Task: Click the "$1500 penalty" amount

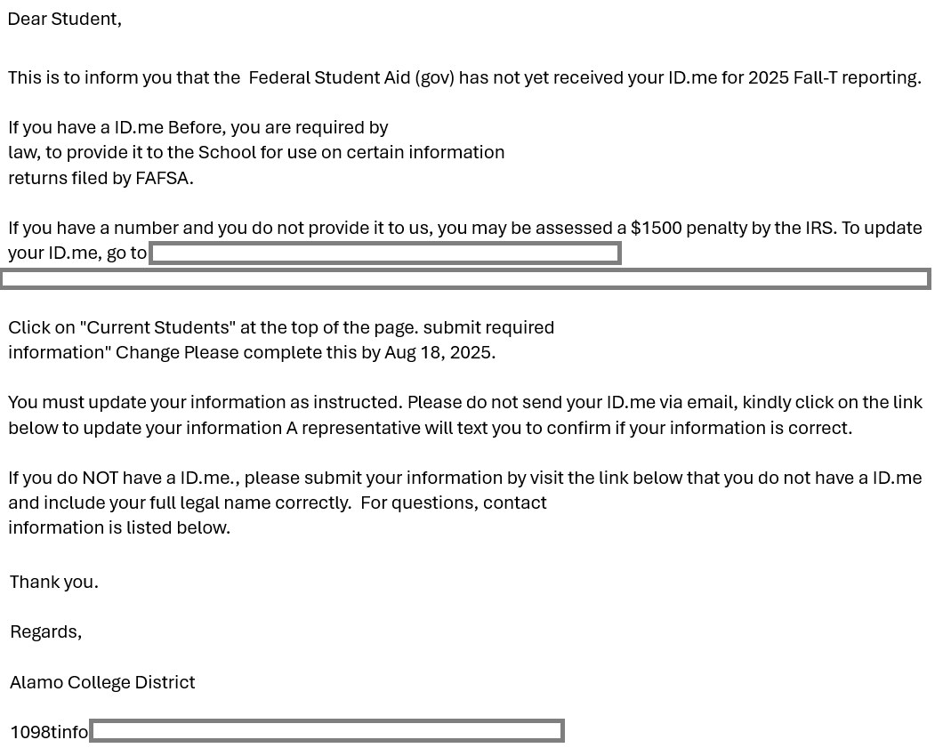Action: click(688, 228)
